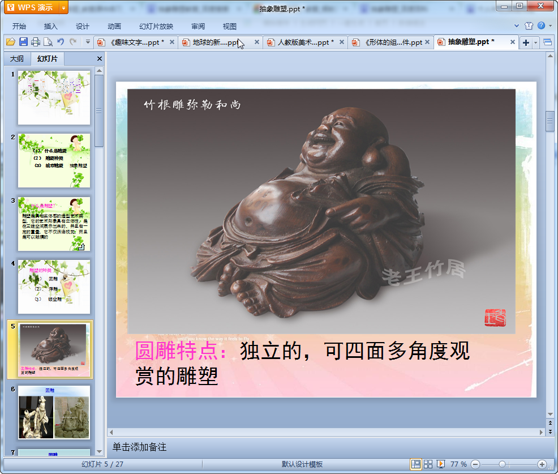Switch to the 幻灯片 pane tab
The height and width of the screenshot is (474, 558).
(x=48, y=58)
